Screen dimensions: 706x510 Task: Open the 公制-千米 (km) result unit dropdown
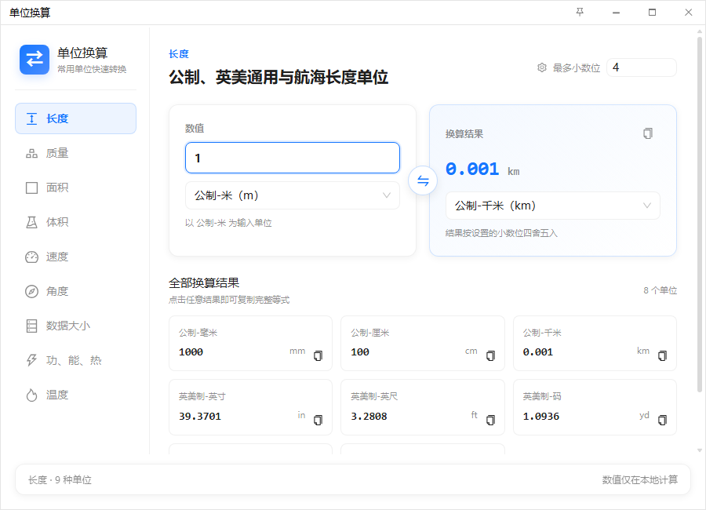pyautogui.click(x=552, y=206)
